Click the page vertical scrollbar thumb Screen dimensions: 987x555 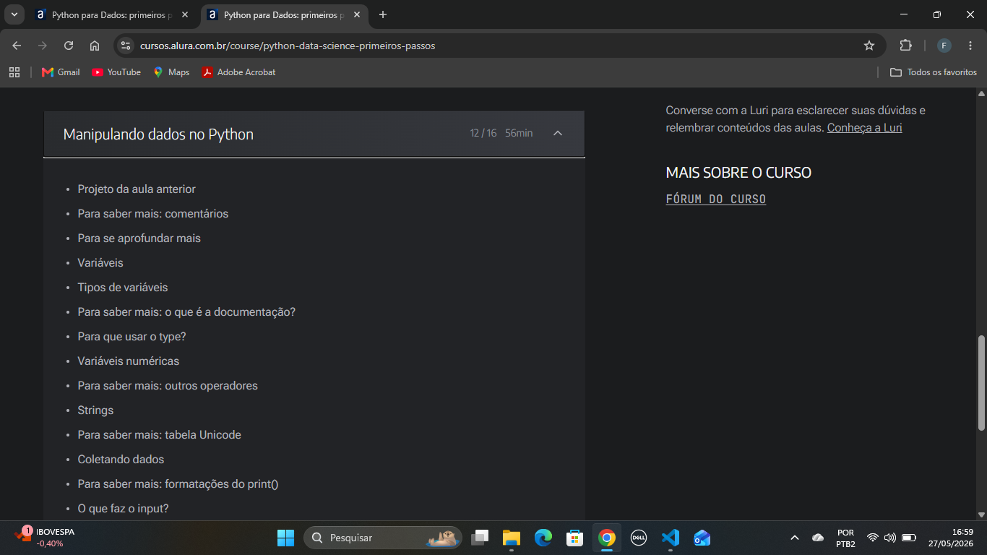coord(981,383)
